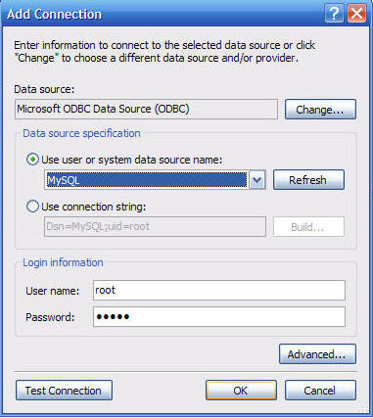Confirm with the OK button
Screen dimensions: 373x418
[241, 391]
